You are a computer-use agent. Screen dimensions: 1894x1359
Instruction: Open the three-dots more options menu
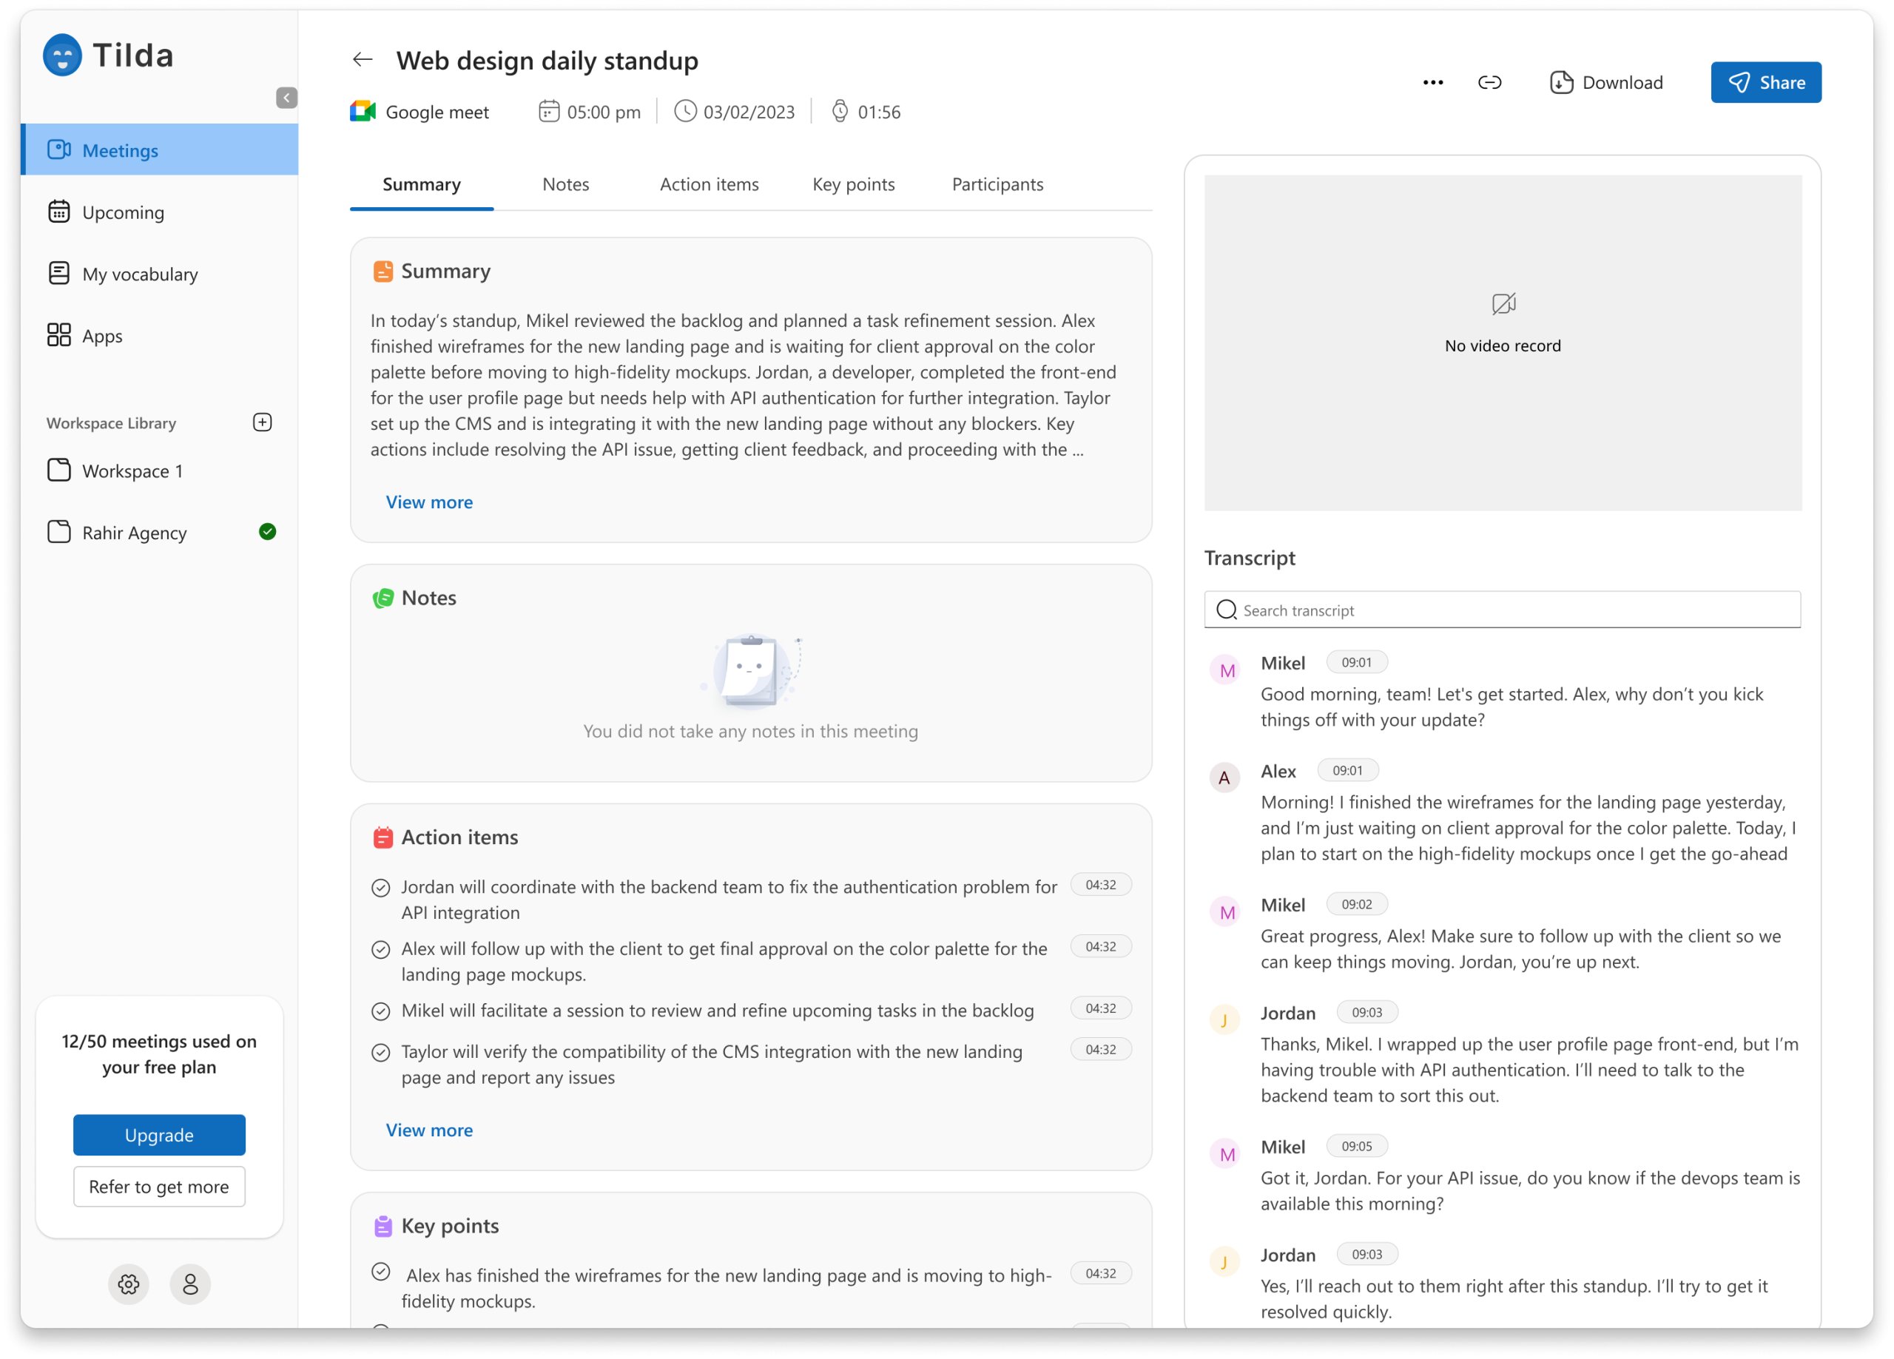(1432, 83)
